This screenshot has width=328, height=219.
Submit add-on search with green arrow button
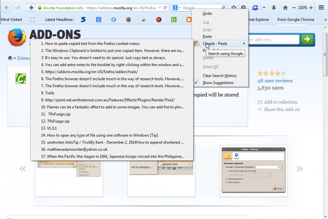[x=307, y=39]
